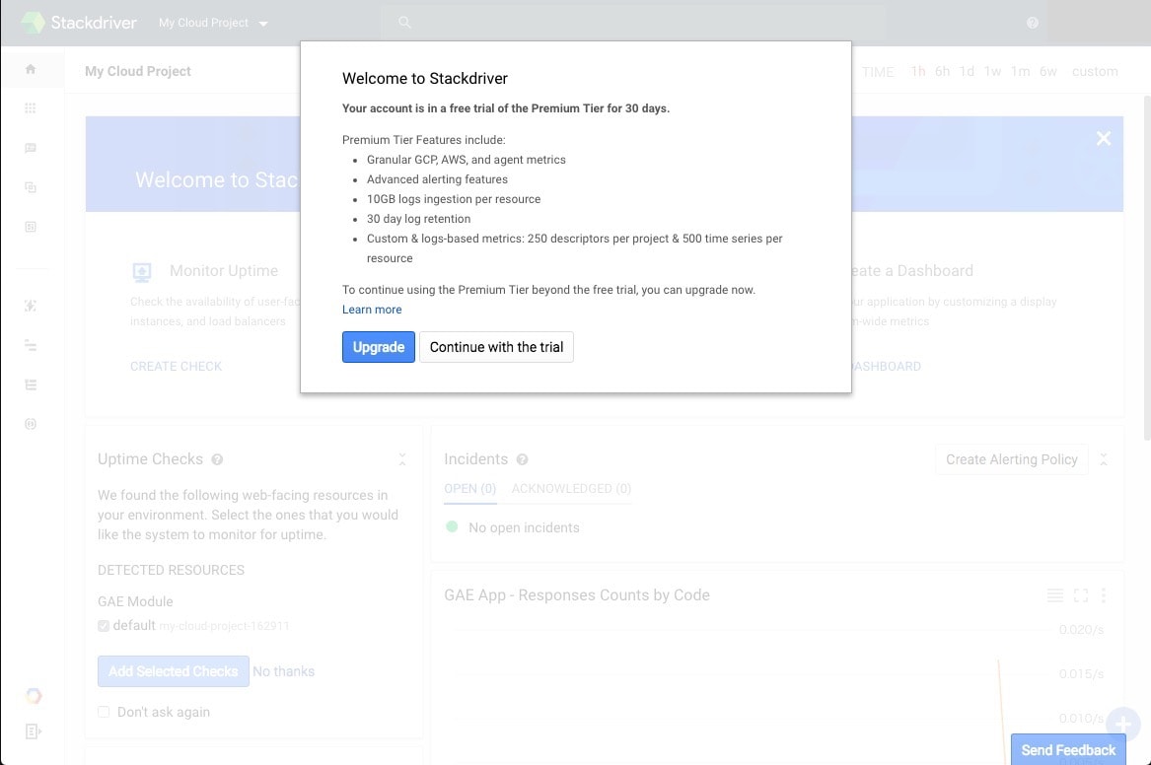The height and width of the screenshot is (765, 1151).
Task: Open the sidebar square panel icon above the divider
Action: tap(31, 227)
